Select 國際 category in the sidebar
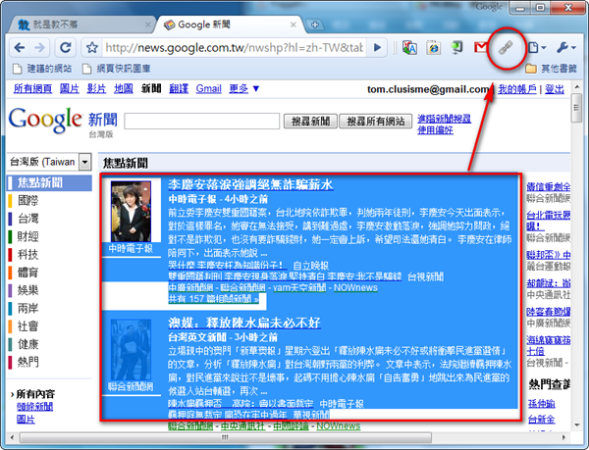This screenshot has height=450, width=589. tap(27, 201)
